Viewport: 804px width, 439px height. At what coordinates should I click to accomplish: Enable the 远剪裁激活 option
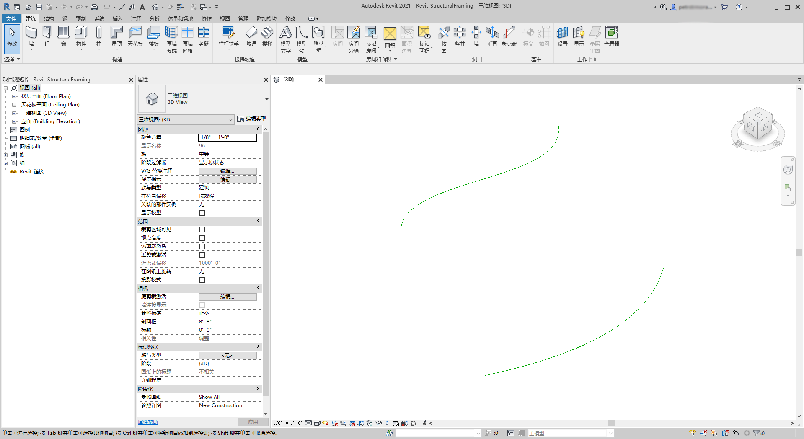202,246
